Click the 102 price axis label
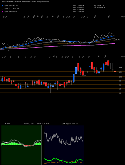This screenshot has width=125, height=165. (x=120, y=77)
